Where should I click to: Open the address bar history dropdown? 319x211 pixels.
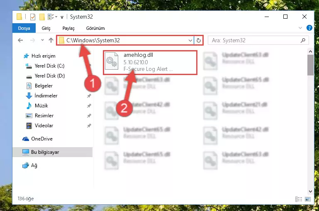click(190, 41)
